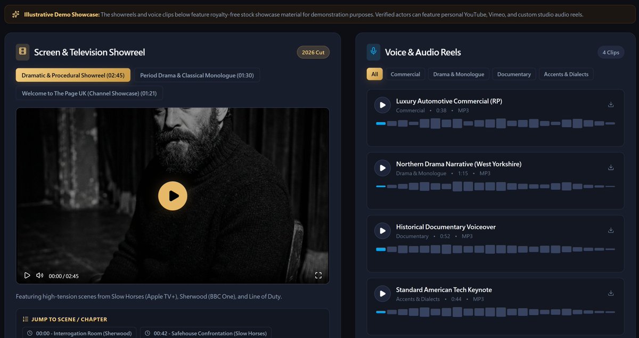Click the Illustrative Demo Showcase banner heading
Viewport: 639px width, 338px height.
tap(62, 14)
